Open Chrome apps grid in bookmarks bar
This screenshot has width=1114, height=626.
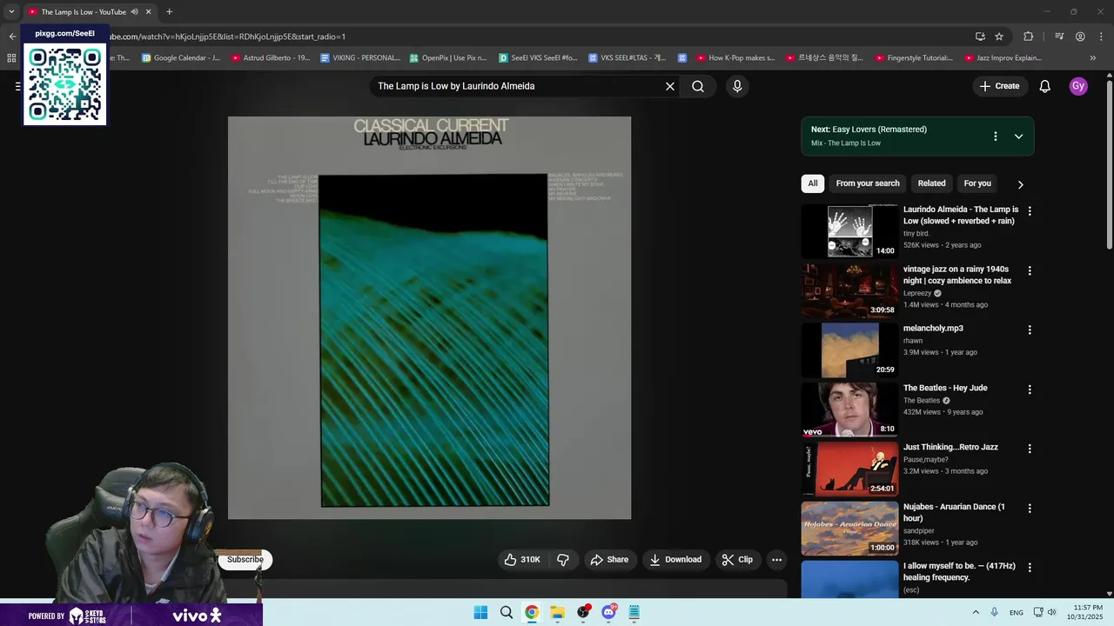11,58
